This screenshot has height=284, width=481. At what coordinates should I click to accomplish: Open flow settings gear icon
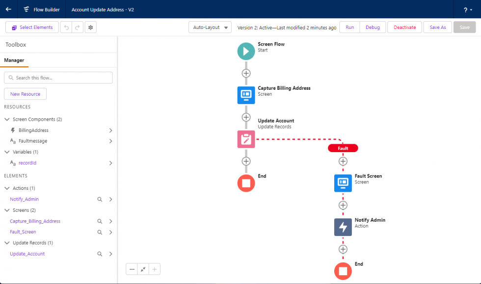(x=90, y=27)
